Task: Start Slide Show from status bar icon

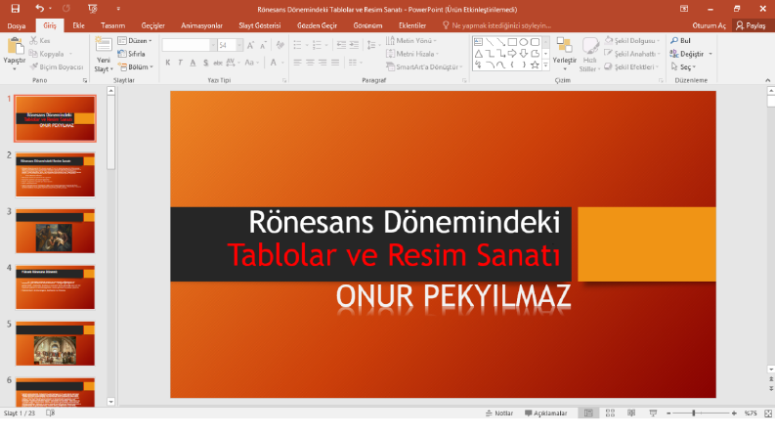Action: pos(653,413)
